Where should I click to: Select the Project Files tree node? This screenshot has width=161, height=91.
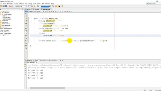(5, 27)
